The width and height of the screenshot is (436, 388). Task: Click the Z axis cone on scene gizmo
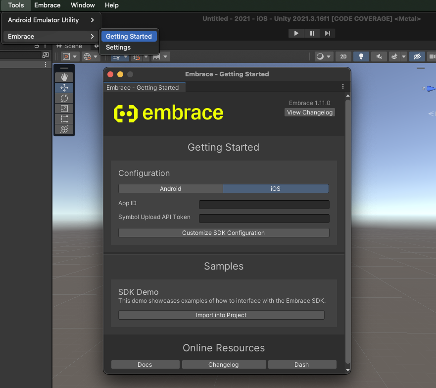[431, 89]
